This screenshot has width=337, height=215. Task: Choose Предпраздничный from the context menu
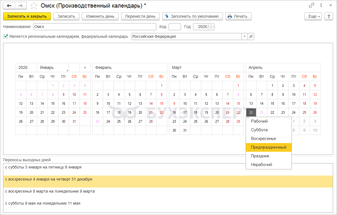click(x=268, y=147)
